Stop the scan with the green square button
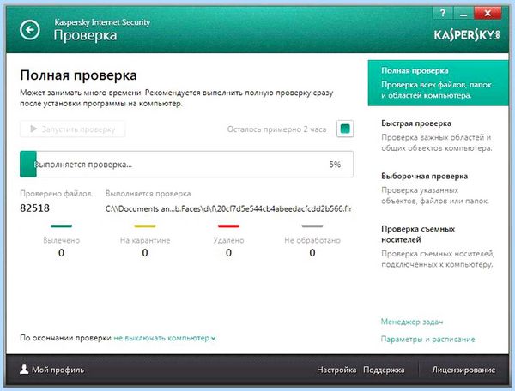Image resolution: width=515 pixels, height=391 pixels. coord(345,129)
